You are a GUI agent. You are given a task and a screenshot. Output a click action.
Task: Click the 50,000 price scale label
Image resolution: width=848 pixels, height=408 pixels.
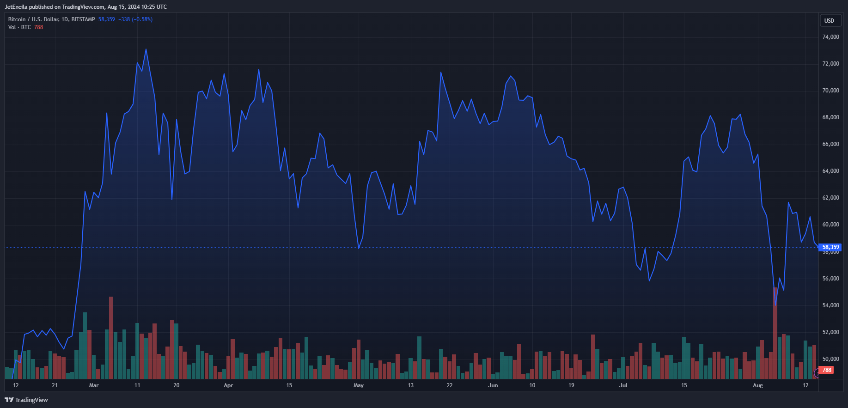830,359
